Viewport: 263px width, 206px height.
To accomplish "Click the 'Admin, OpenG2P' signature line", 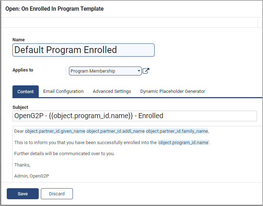I will [32, 176].
